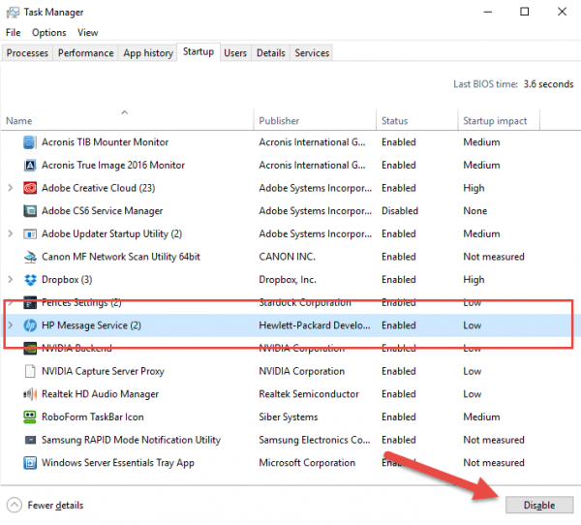Viewport: 581px width, 525px height.
Task: Click the Dropbox icon in the list
Action: point(30,280)
